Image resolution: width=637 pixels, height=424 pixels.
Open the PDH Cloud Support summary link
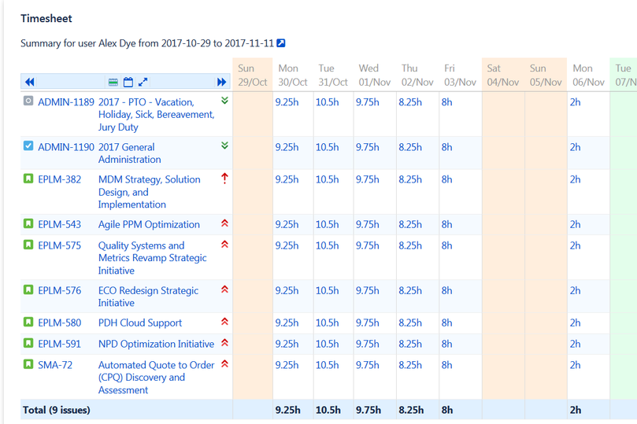pyautogui.click(x=139, y=323)
